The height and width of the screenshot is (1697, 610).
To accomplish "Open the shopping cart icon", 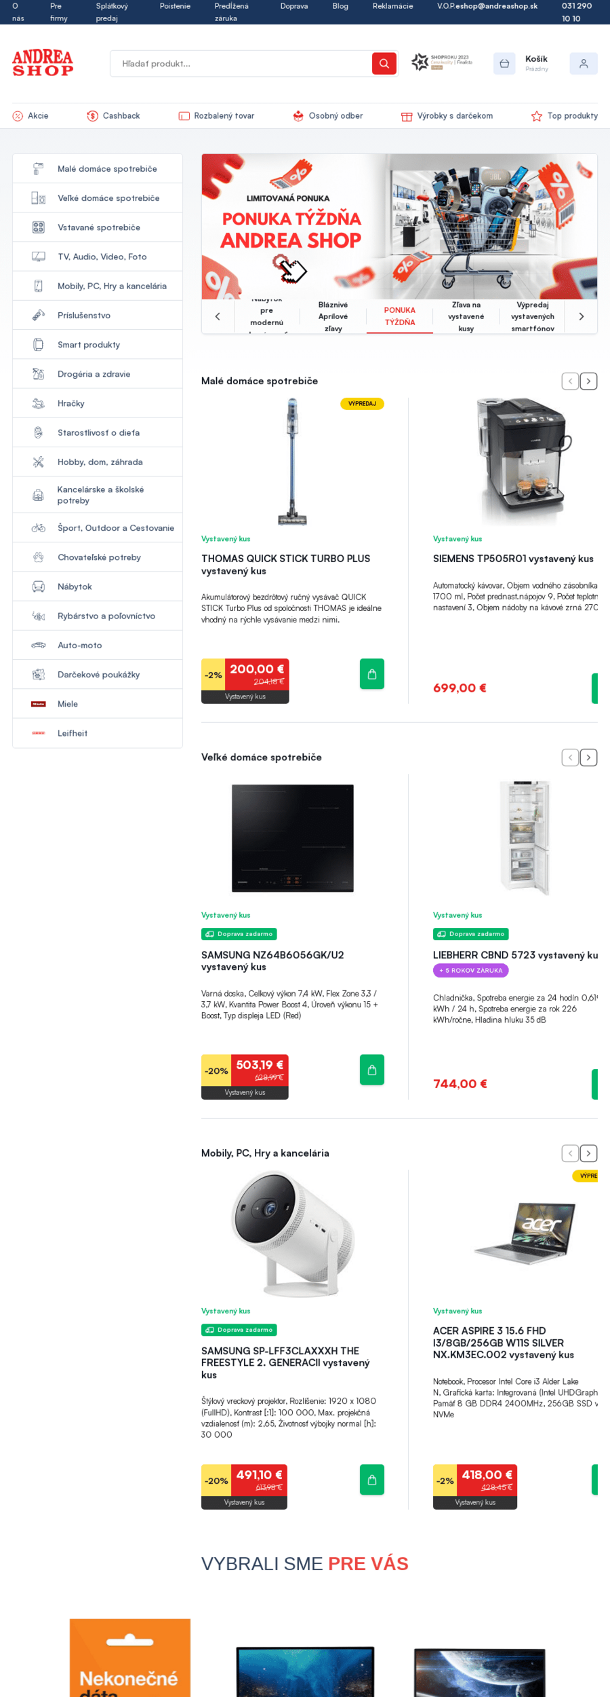I will click(x=504, y=64).
